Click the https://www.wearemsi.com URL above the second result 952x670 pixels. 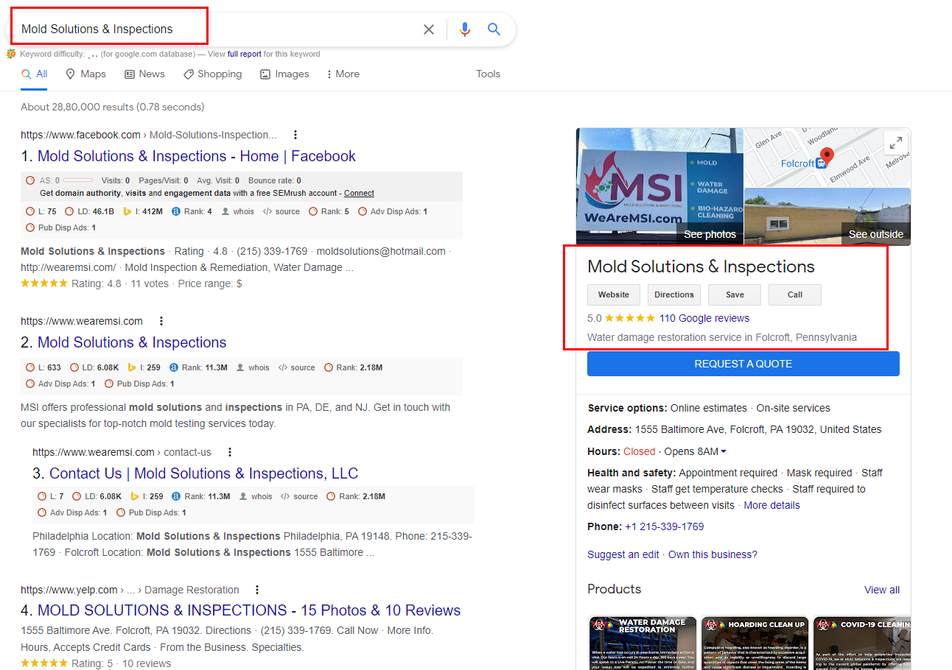(x=82, y=321)
